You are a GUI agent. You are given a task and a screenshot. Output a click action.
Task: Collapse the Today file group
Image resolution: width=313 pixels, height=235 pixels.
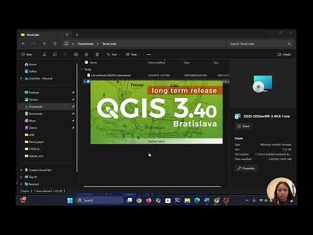[x=82, y=69]
